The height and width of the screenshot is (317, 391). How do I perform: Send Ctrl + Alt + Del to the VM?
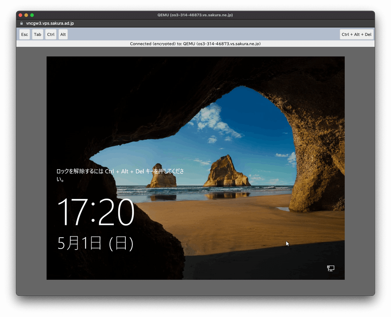(356, 34)
